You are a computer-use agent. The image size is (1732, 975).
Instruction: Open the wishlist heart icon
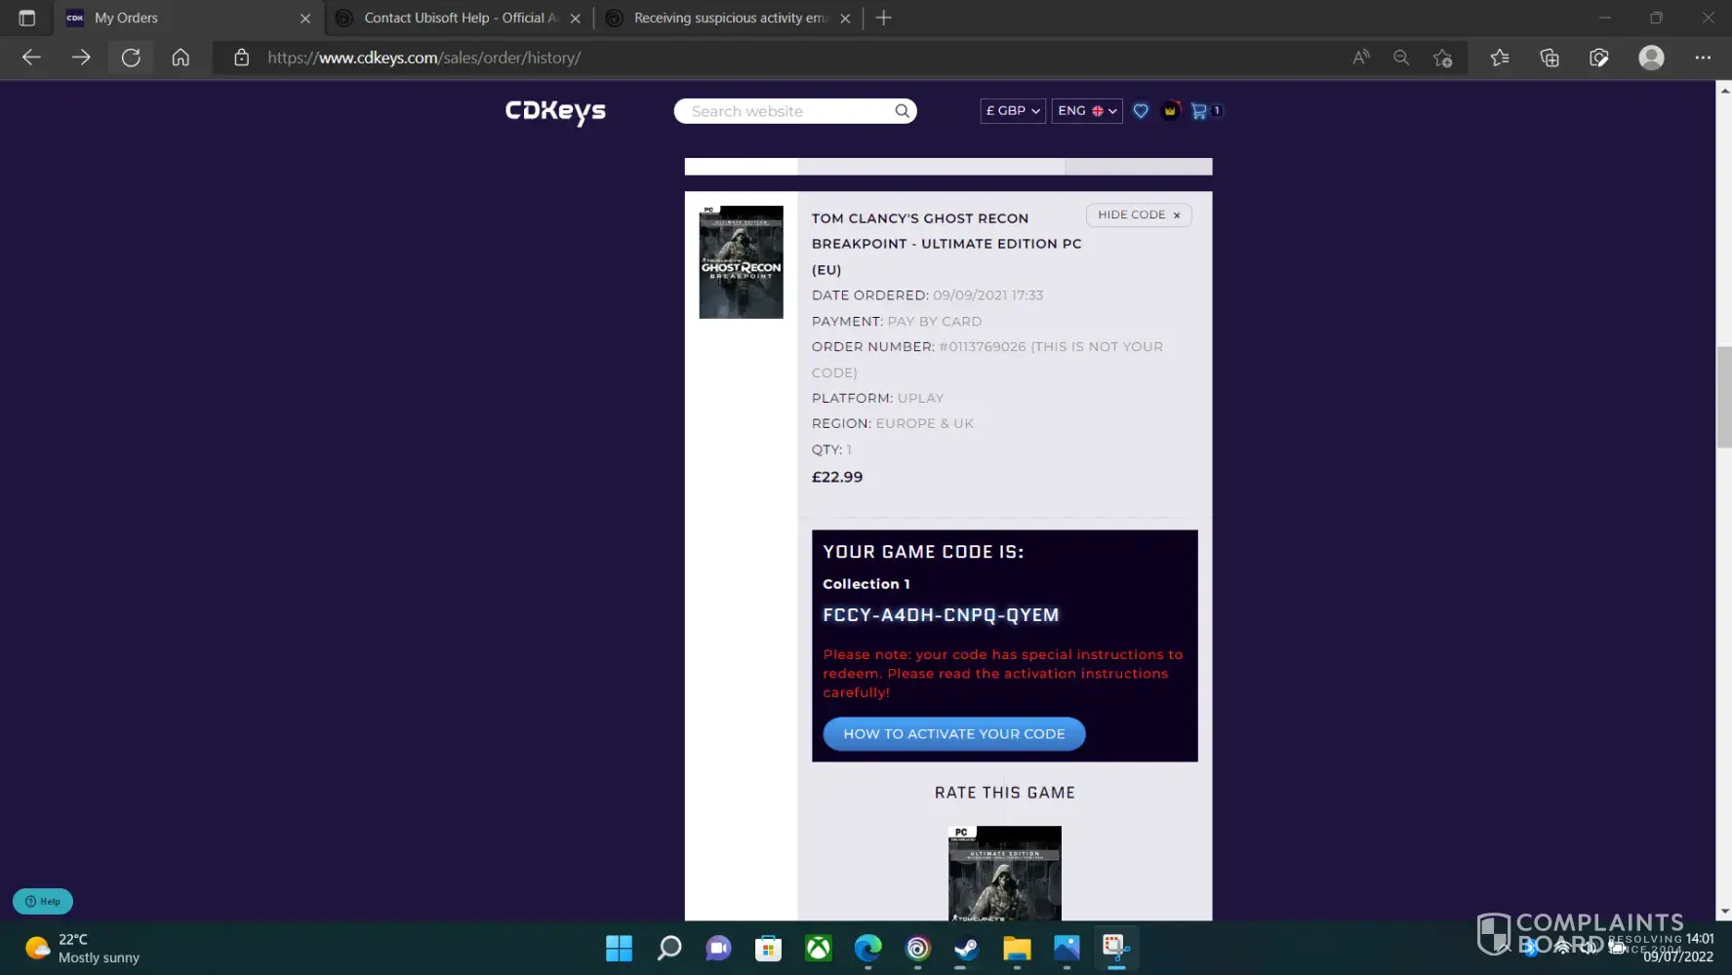click(1141, 111)
